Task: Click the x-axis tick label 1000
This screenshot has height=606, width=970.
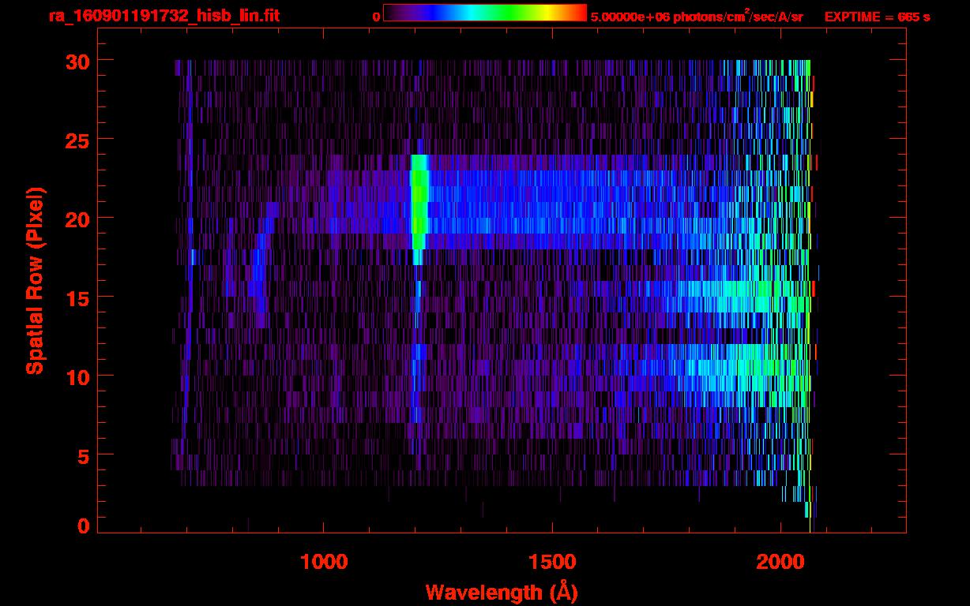Action: click(x=325, y=562)
